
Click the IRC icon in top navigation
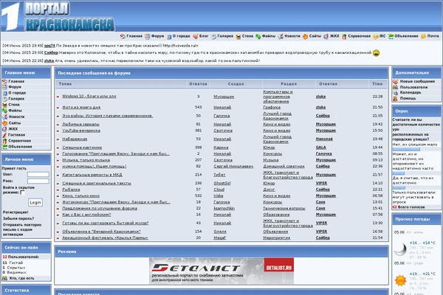(376, 37)
